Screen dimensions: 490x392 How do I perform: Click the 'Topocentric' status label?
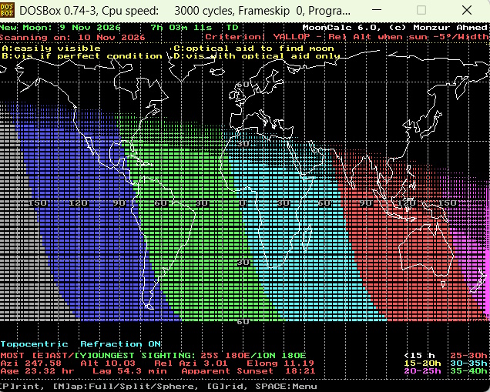(x=34, y=344)
